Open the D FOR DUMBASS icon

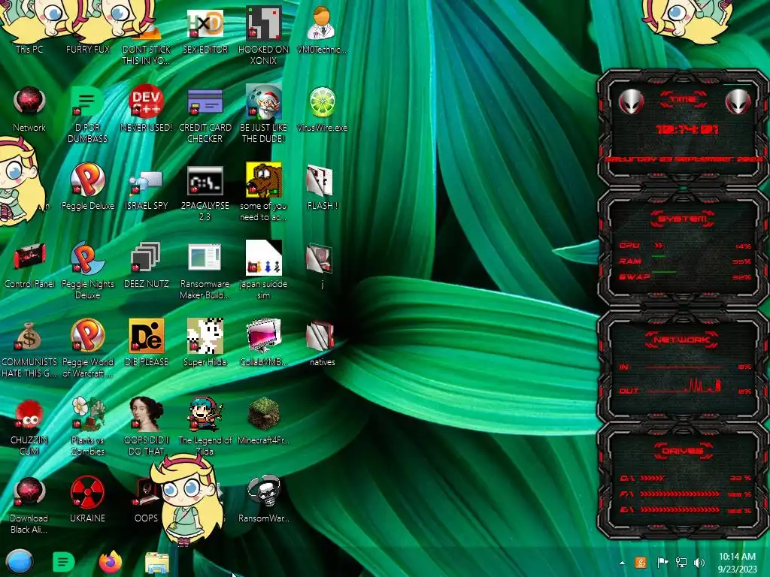[x=87, y=101]
